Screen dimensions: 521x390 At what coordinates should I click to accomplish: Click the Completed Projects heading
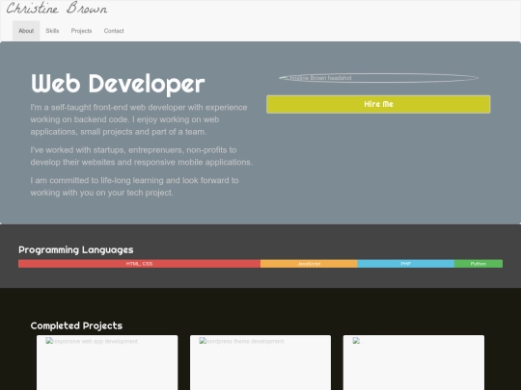pyautogui.click(x=76, y=325)
